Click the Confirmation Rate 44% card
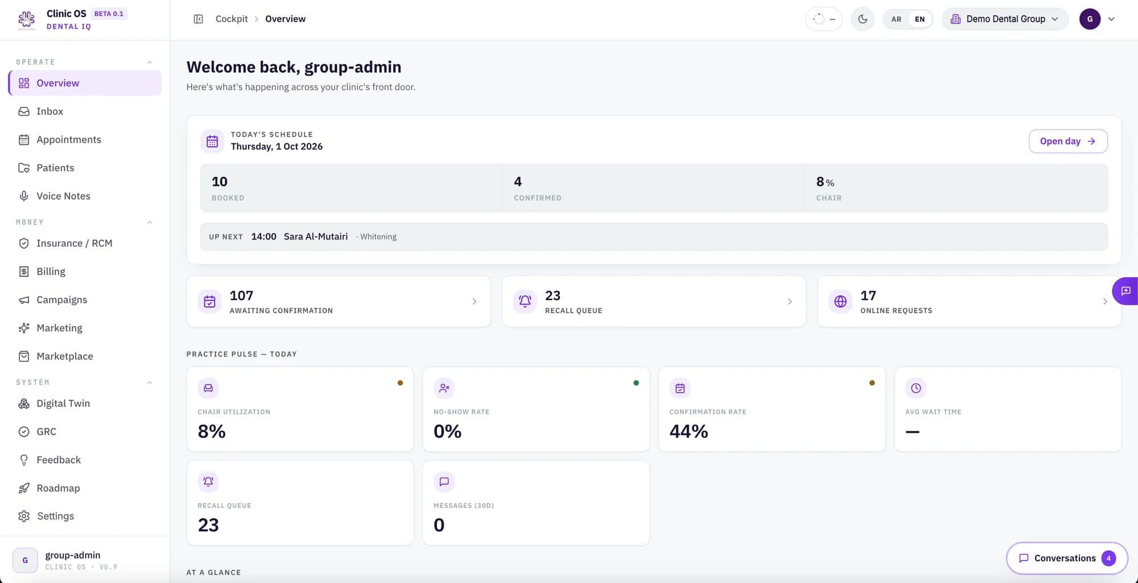1138x583 pixels. (x=772, y=409)
